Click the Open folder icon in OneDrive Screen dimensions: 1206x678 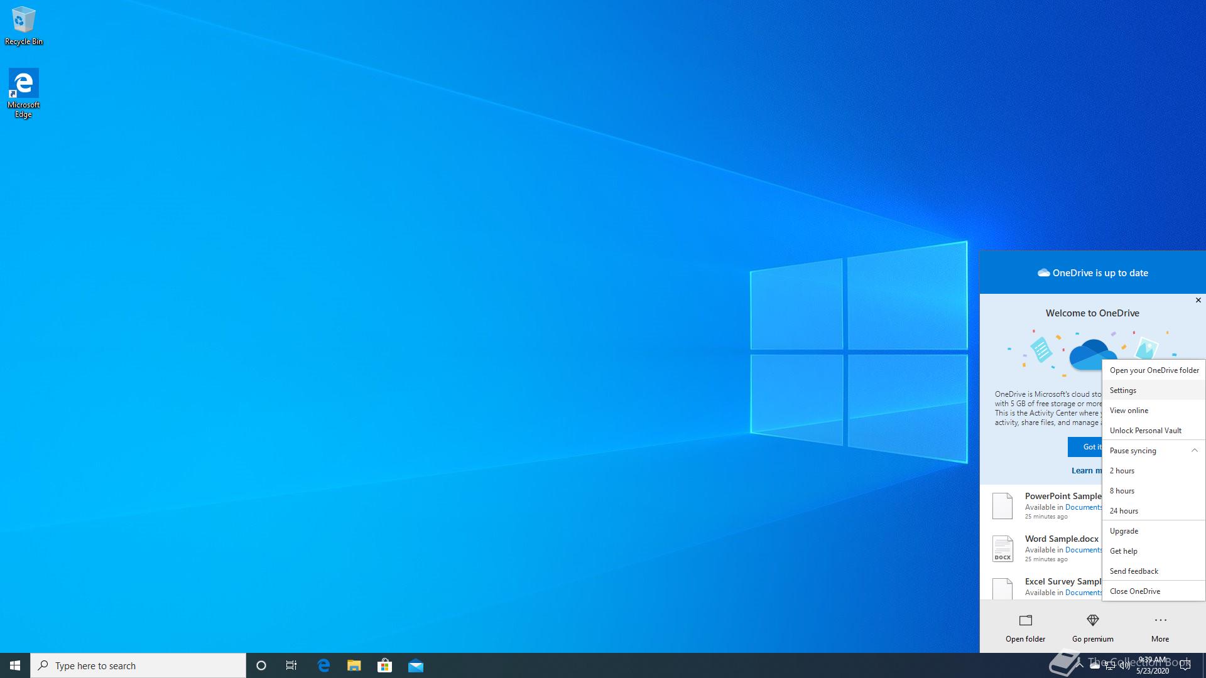[1025, 620]
